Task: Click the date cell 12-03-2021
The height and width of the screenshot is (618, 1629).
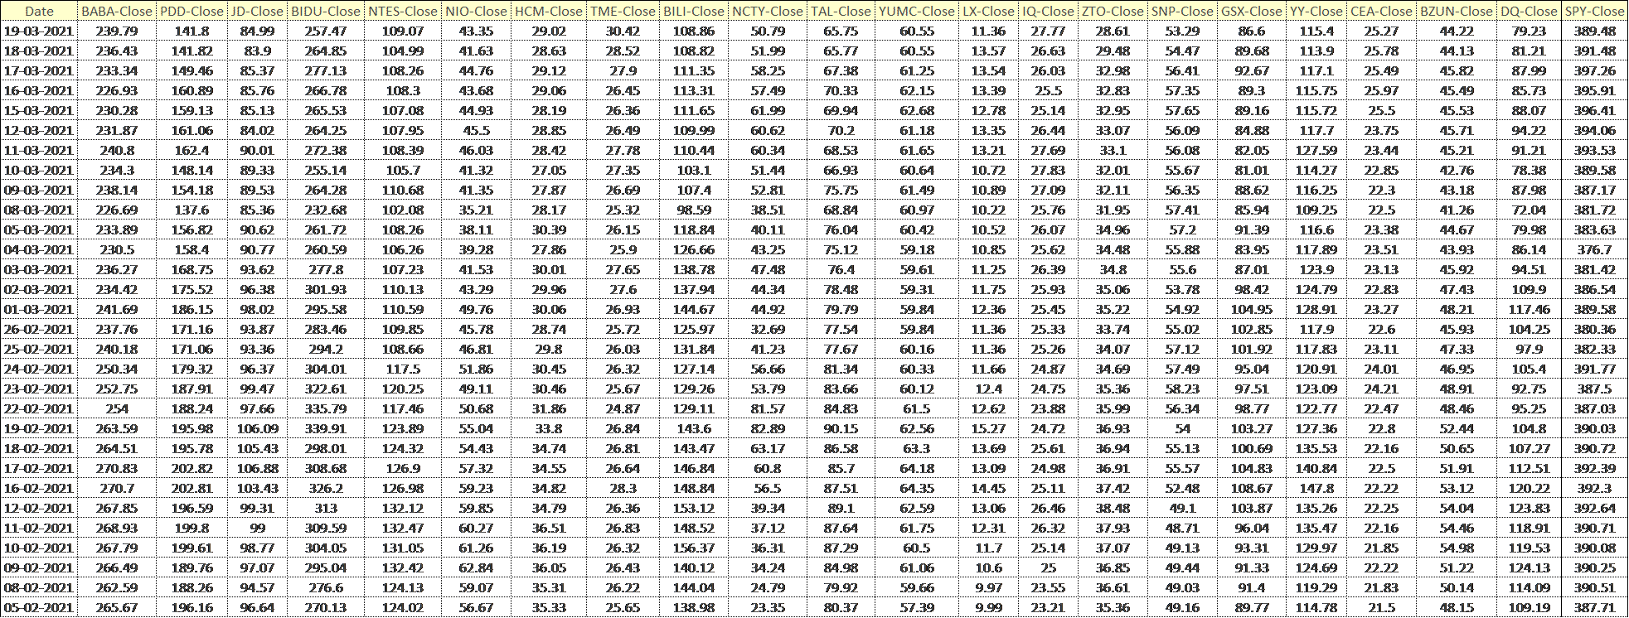Action: (39, 130)
